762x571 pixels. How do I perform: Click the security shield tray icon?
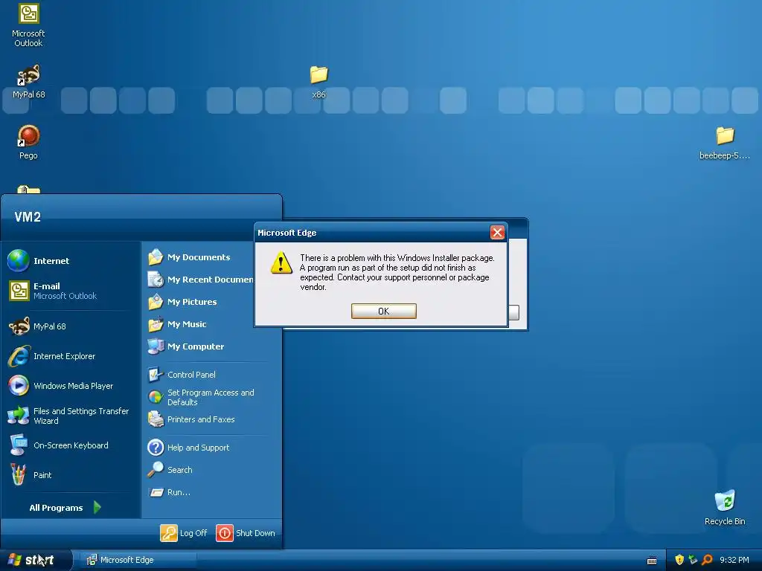click(x=679, y=560)
